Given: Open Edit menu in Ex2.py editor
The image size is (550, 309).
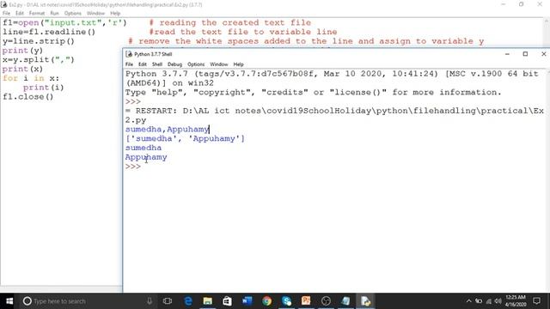Looking at the screenshot, I should pyautogui.click(x=19, y=13).
